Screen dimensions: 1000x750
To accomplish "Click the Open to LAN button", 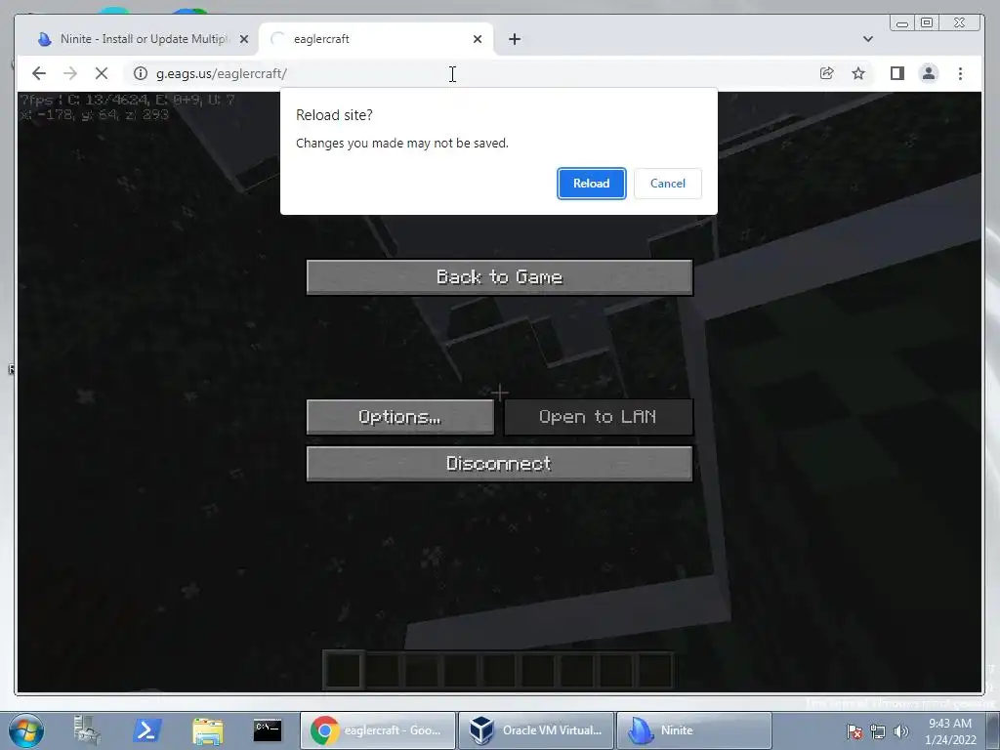I will [x=599, y=417].
